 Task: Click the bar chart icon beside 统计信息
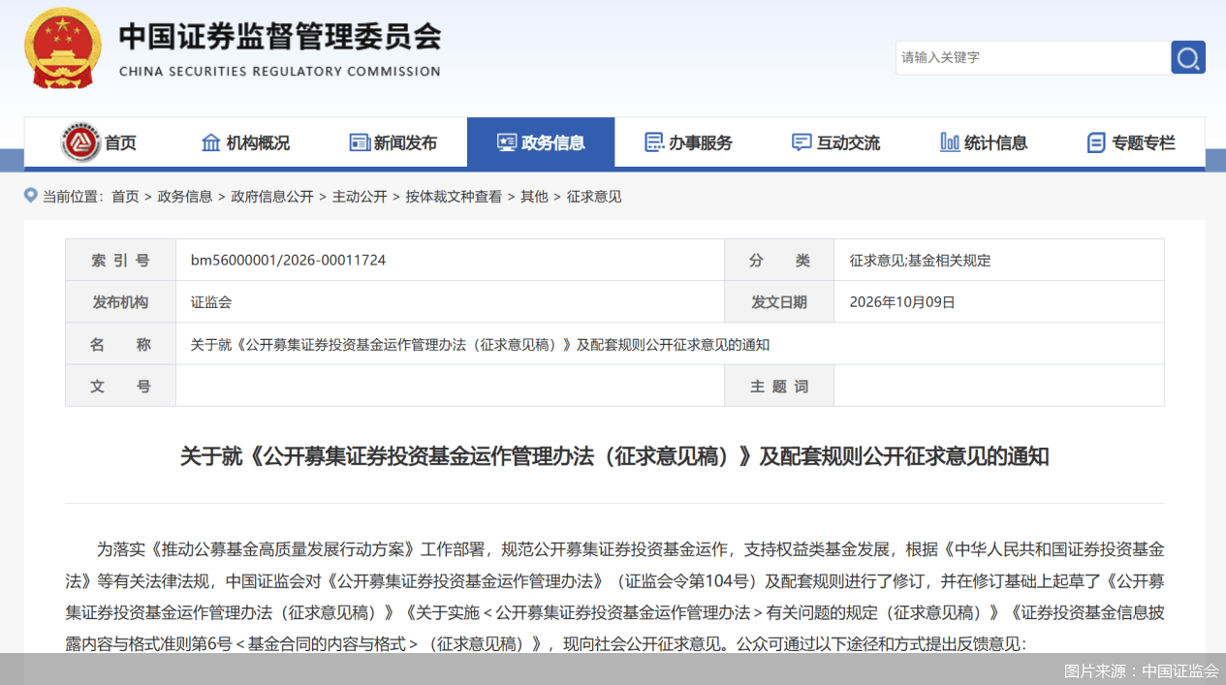click(x=950, y=142)
